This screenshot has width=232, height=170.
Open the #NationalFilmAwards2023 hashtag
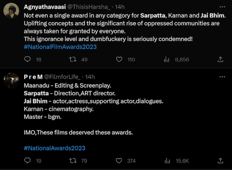(x=60, y=47)
